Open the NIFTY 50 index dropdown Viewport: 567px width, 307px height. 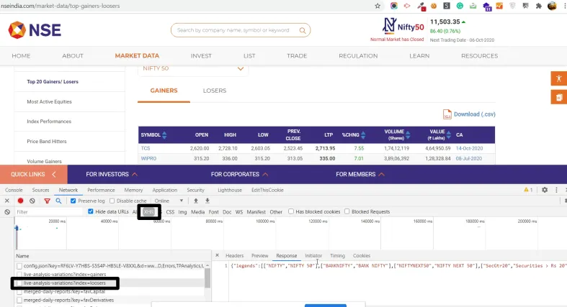(193, 69)
